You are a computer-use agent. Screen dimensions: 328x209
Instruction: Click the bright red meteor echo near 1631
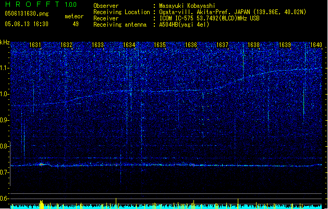coord(41,165)
